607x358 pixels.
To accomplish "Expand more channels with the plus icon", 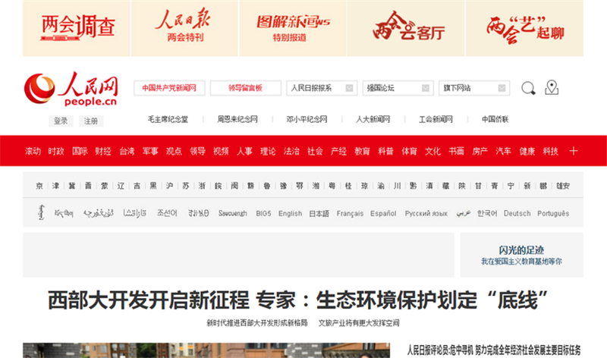I will [574, 151].
